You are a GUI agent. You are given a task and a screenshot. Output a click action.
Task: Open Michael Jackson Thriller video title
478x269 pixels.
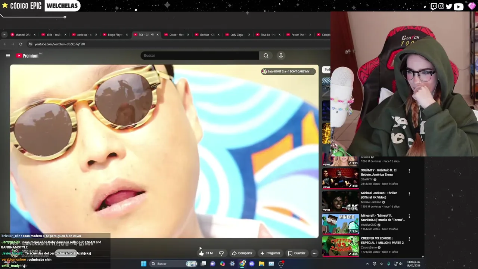coord(379,195)
